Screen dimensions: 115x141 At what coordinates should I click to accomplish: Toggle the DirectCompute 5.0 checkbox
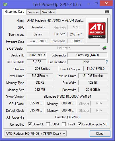[x=79, y=124]
